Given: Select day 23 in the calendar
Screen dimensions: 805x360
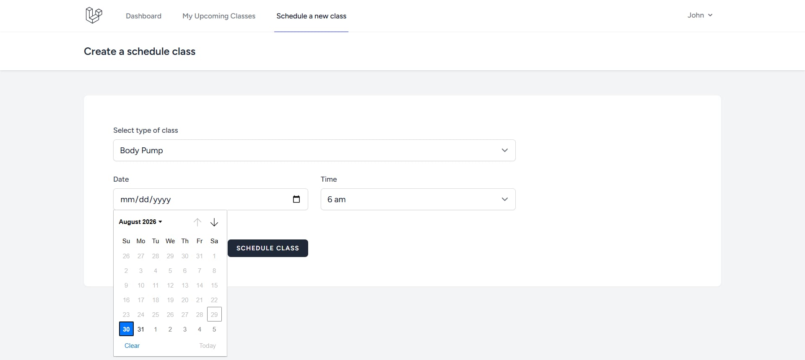Looking at the screenshot, I should [126, 314].
